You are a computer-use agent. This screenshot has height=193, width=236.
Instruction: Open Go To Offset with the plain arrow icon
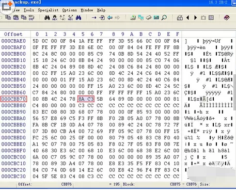pos(94,18)
